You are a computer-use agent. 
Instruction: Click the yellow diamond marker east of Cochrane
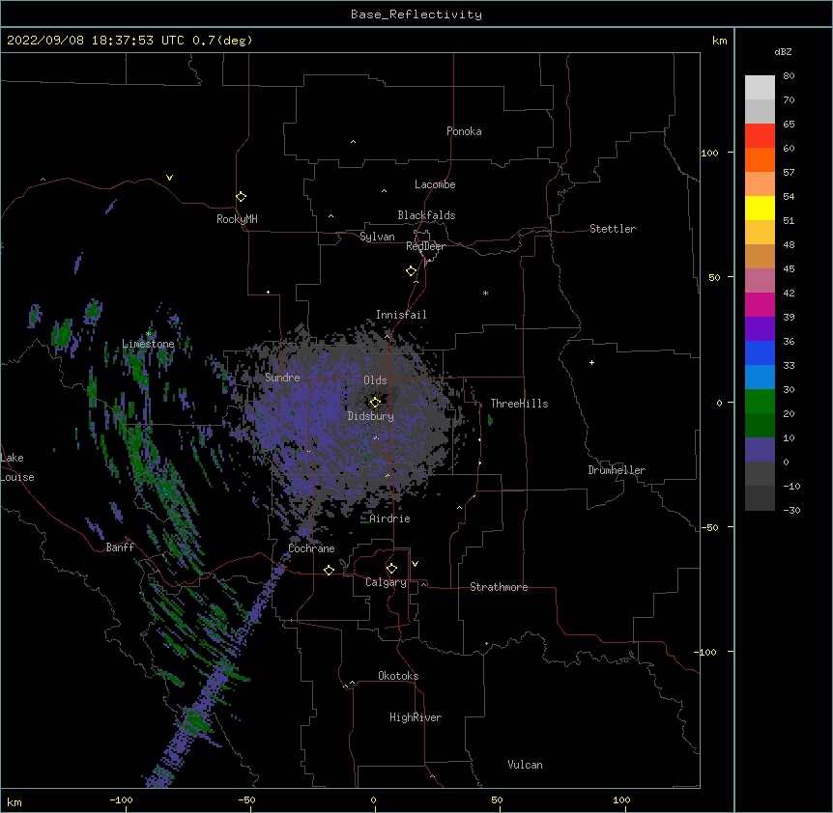point(329,570)
